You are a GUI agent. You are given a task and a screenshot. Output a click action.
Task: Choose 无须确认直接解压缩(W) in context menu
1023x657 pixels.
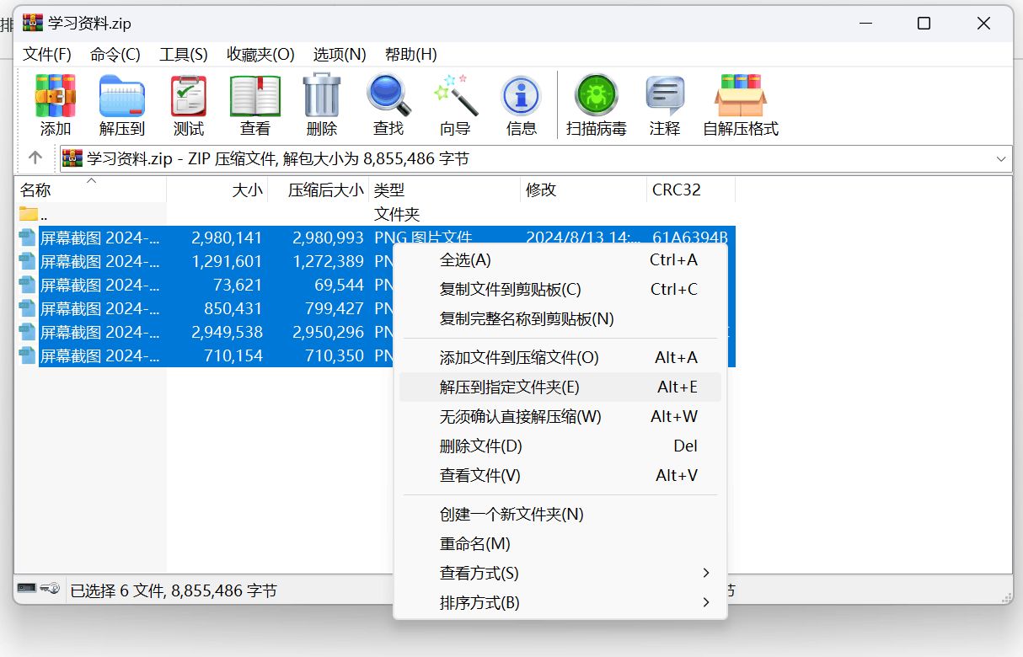click(560, 416)
